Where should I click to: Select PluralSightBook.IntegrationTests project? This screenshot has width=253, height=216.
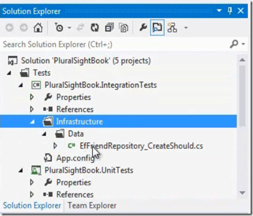point(100,85)
